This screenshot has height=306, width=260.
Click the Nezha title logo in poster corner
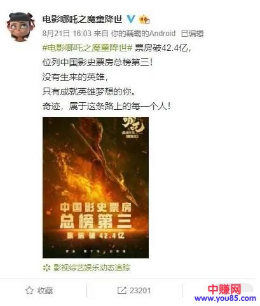pyautogui.click(x=133, y=128)
